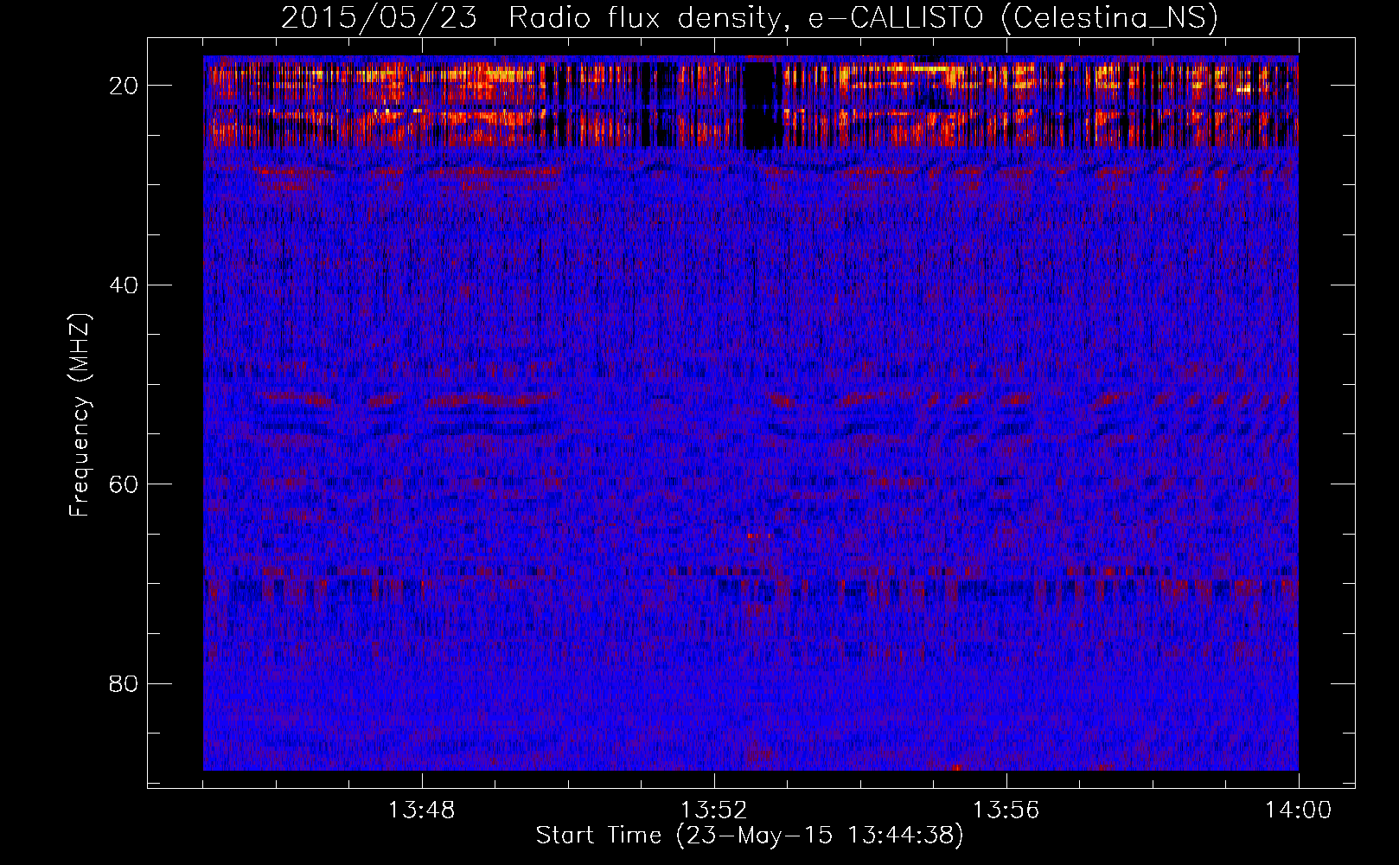Image resolution: width=1399 pixels, height=865 pixels.
Task: Select the 13:48 time tick label
Action: pyautogui.click(x=422, y=811)
